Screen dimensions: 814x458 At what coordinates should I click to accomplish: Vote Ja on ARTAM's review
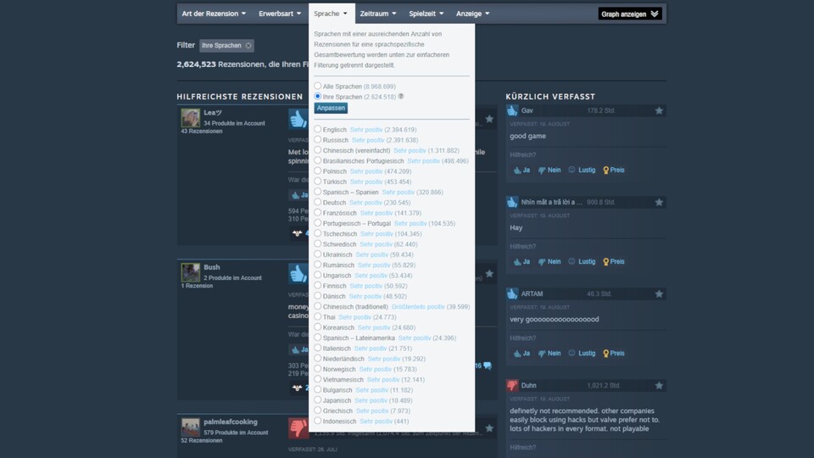pos(521,353)
